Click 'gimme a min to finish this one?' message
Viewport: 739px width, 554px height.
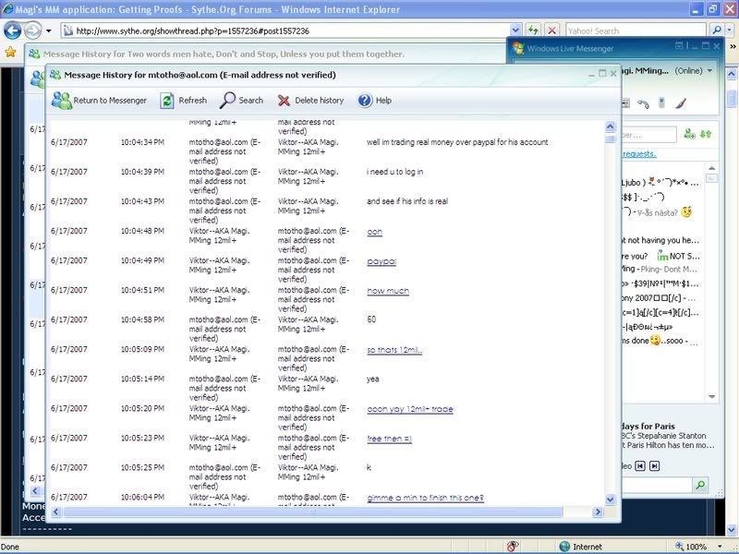[x=425, y=498]
